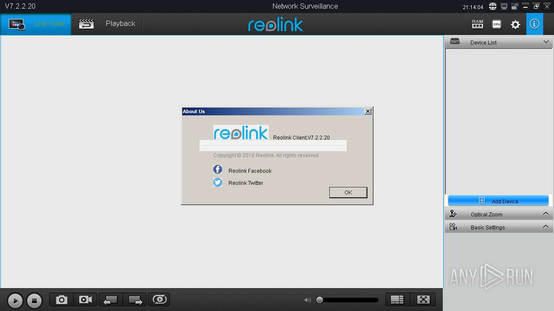Click the Network Surveillance title
This screenshot has height=311, width=554.
pyautogui.click(x=305, y=6)
